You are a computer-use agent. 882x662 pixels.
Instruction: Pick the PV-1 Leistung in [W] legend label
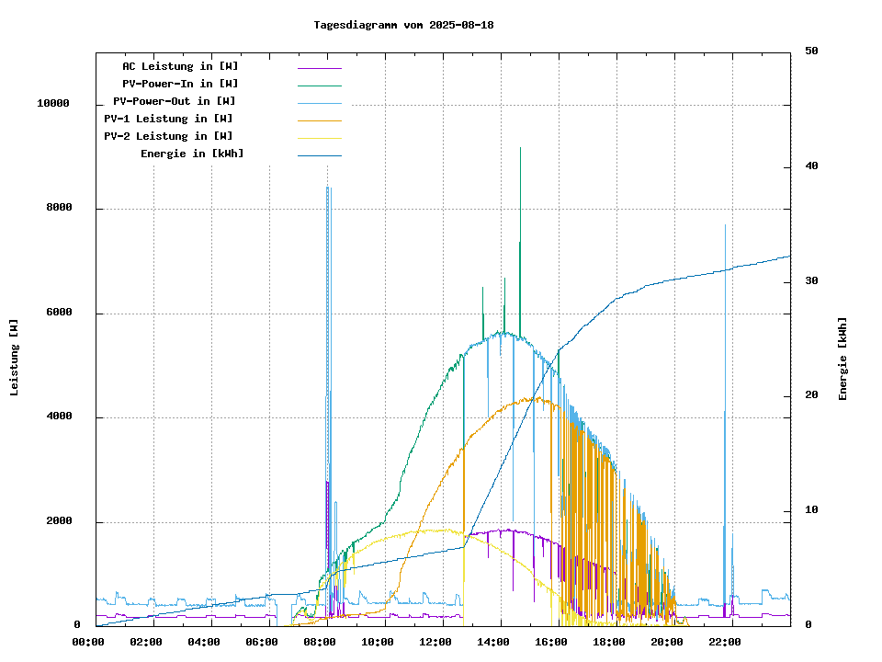(168, 119)
